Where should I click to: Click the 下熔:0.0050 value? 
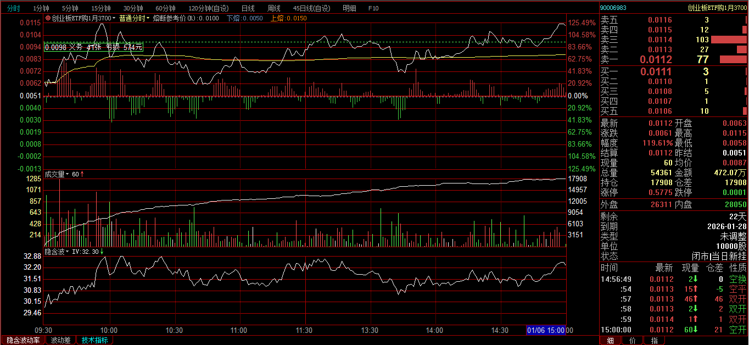tap(245, 18)
